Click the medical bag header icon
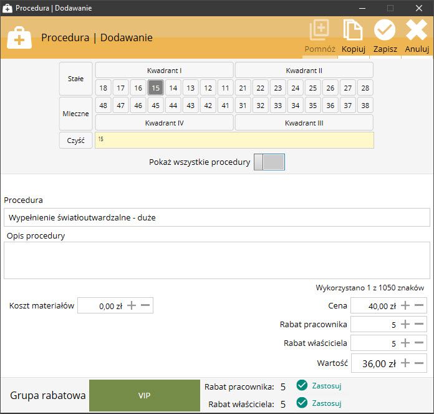Image resolution: width=434 pixels, height=414 pixels. tap(19, 37)
